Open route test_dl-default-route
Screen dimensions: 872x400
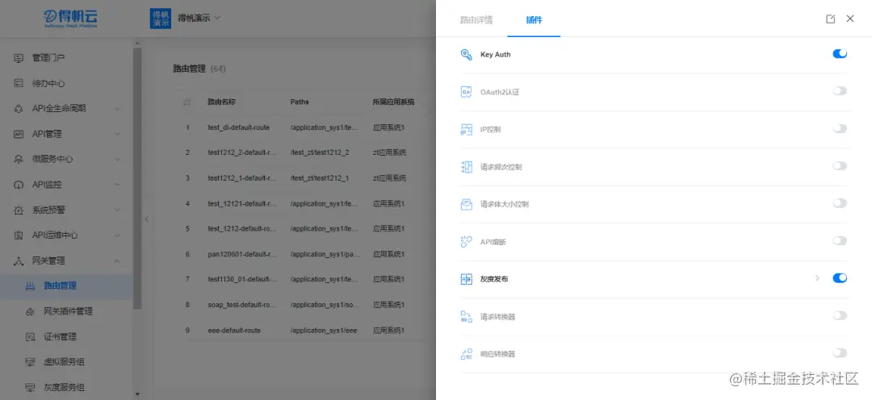(238, 127)
